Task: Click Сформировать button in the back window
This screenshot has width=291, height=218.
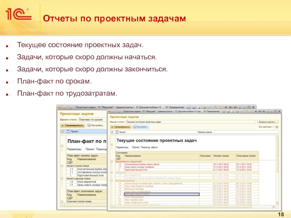Action: (72, 125)
